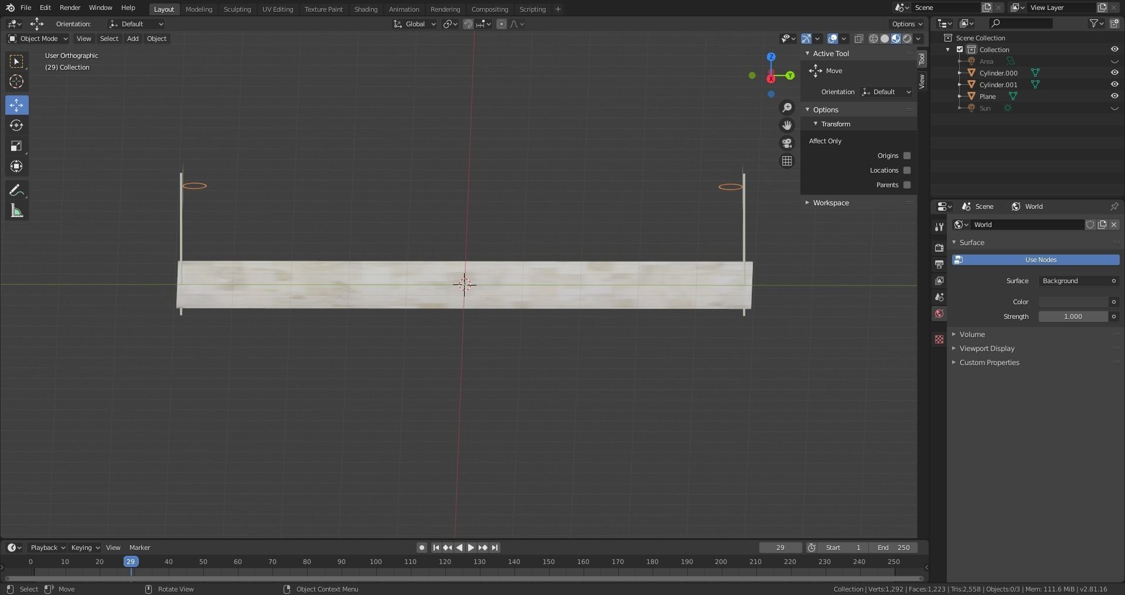Screen dimensions: 1125x595
Task: Select the Measure tool
Action: tap(16, 211)
